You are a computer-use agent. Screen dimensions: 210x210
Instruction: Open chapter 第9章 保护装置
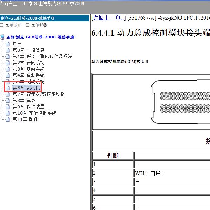pos(28,107)
